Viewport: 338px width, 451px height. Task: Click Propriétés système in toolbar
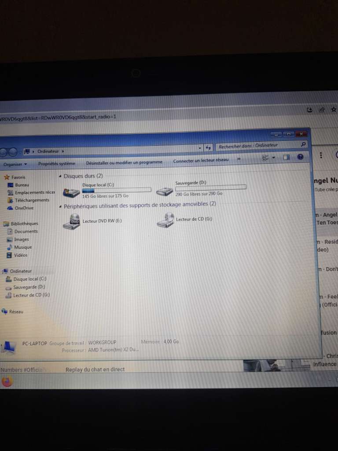(57, 163)
